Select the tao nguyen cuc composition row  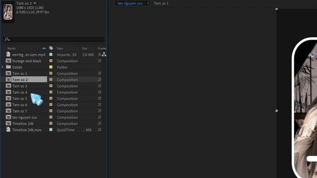click(x=25, y=117)
